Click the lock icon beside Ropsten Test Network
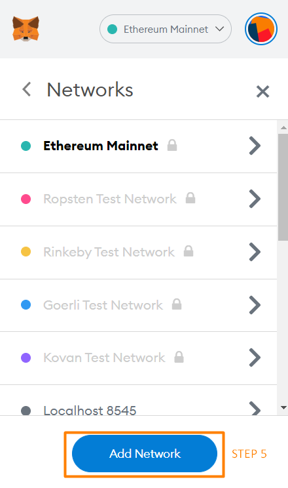Image resolution: width=288 pixels, height=488 pixels. 190,198
